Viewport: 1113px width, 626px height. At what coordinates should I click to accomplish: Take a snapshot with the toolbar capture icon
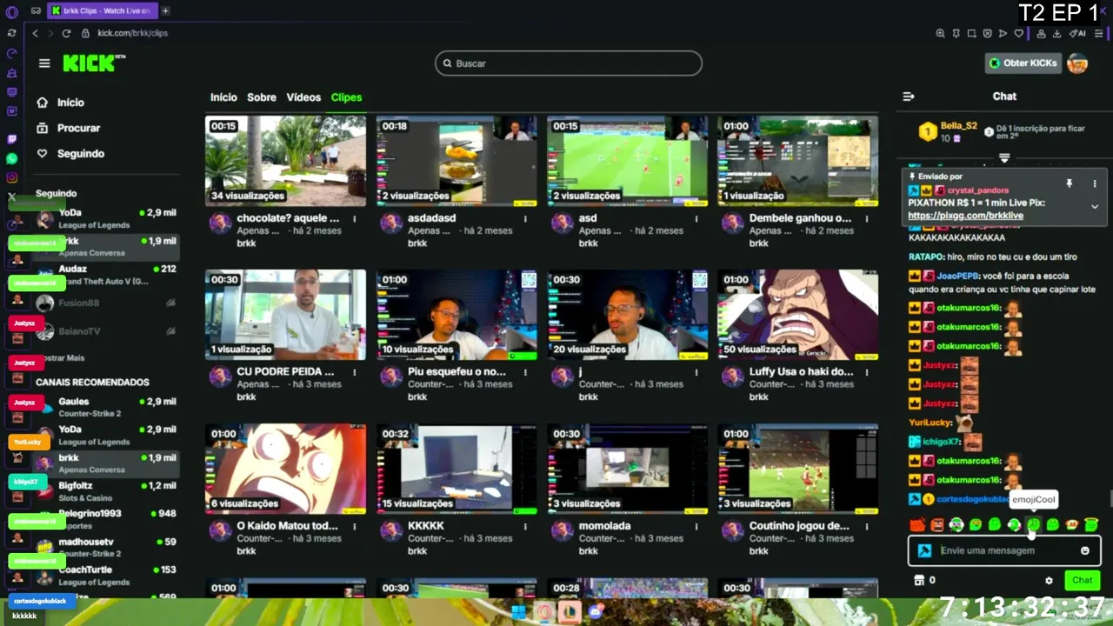tap(972, 33)
